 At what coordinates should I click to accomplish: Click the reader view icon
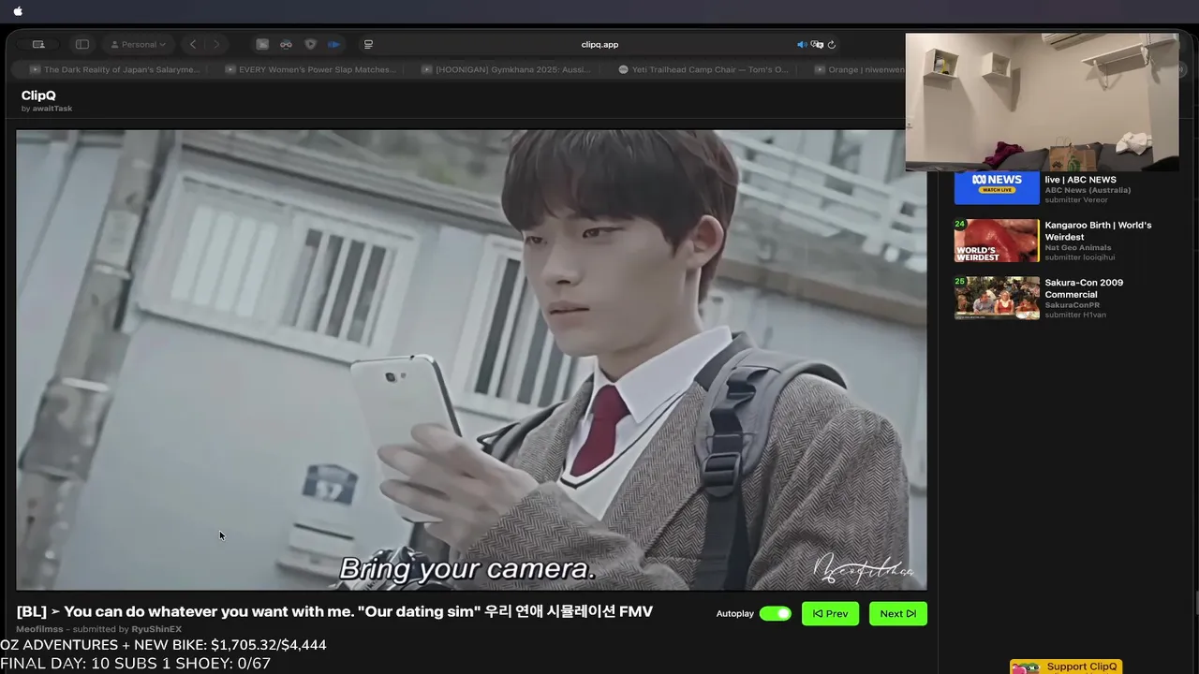pos(368,44)
